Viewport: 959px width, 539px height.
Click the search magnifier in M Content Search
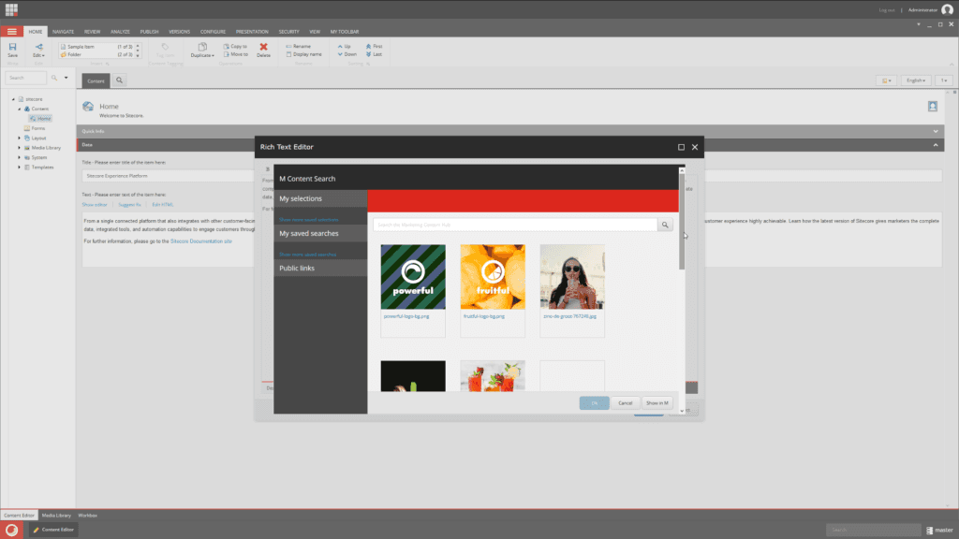click(665, 225)
